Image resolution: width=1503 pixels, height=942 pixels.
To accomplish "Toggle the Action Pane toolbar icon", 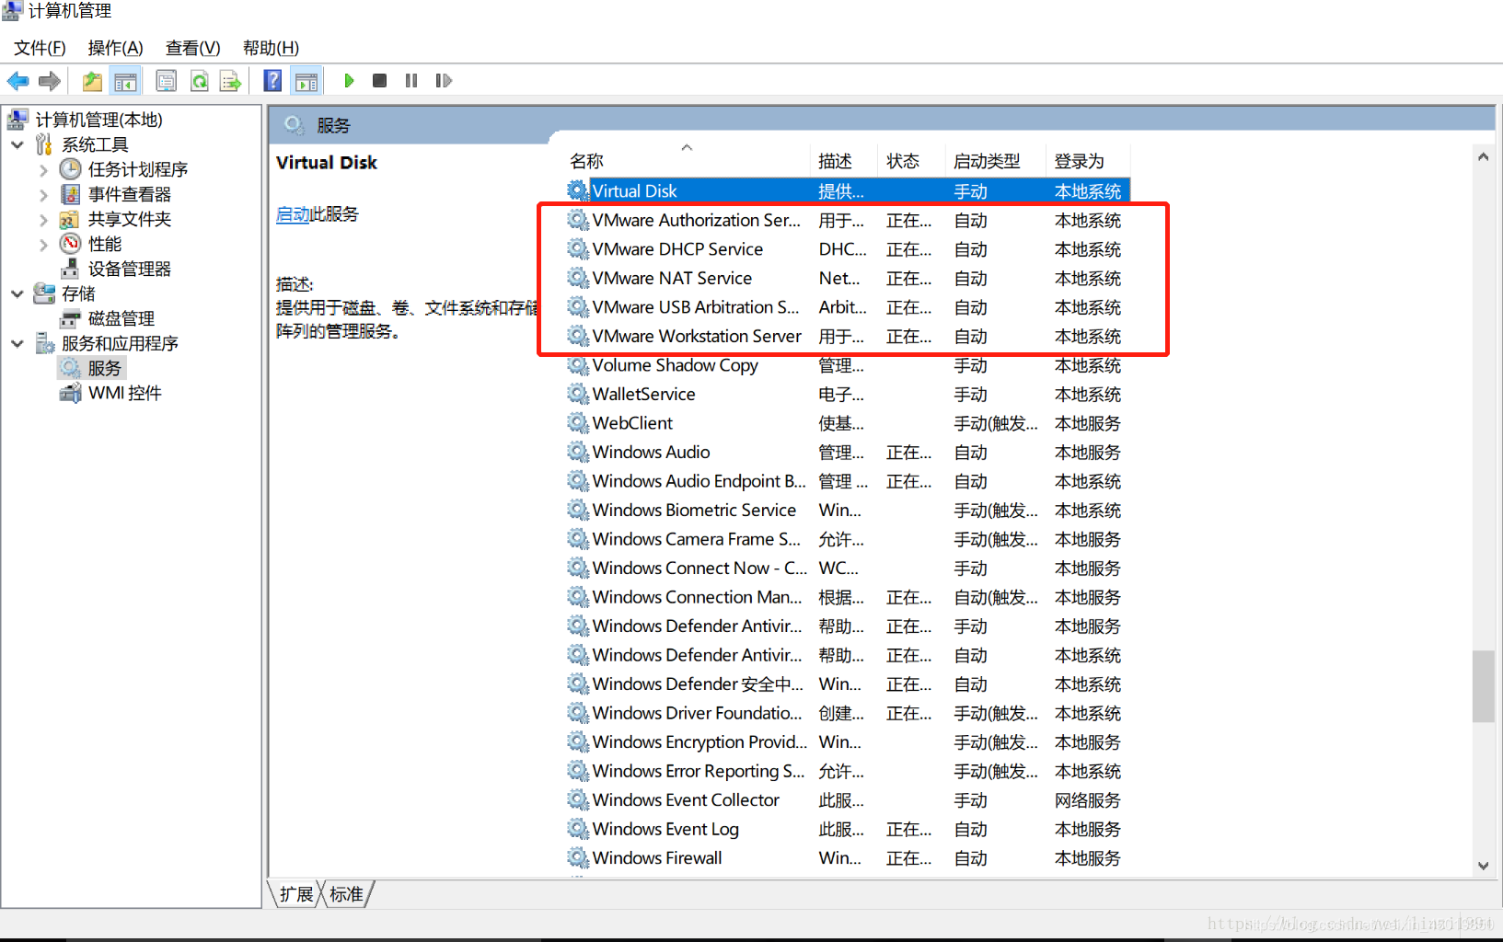I will (306, 81).
